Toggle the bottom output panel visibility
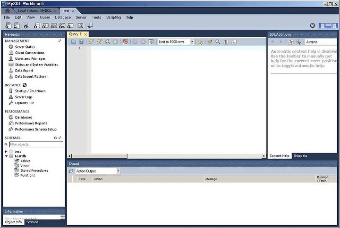The image size is (340, 228). [x=328, y=26]
